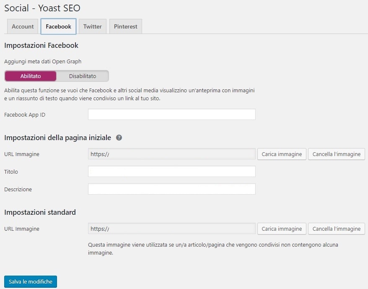Enable Open Graph with Abilitato
Viewport: 368px width, 289px height.
(31, 76)
